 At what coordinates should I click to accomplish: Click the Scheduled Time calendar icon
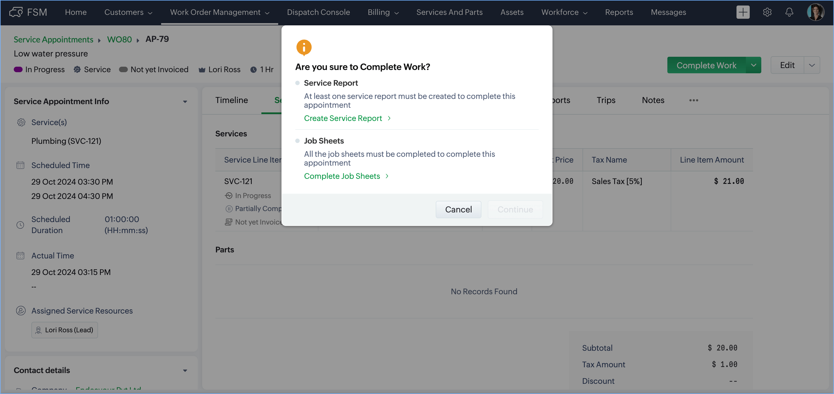20,165
